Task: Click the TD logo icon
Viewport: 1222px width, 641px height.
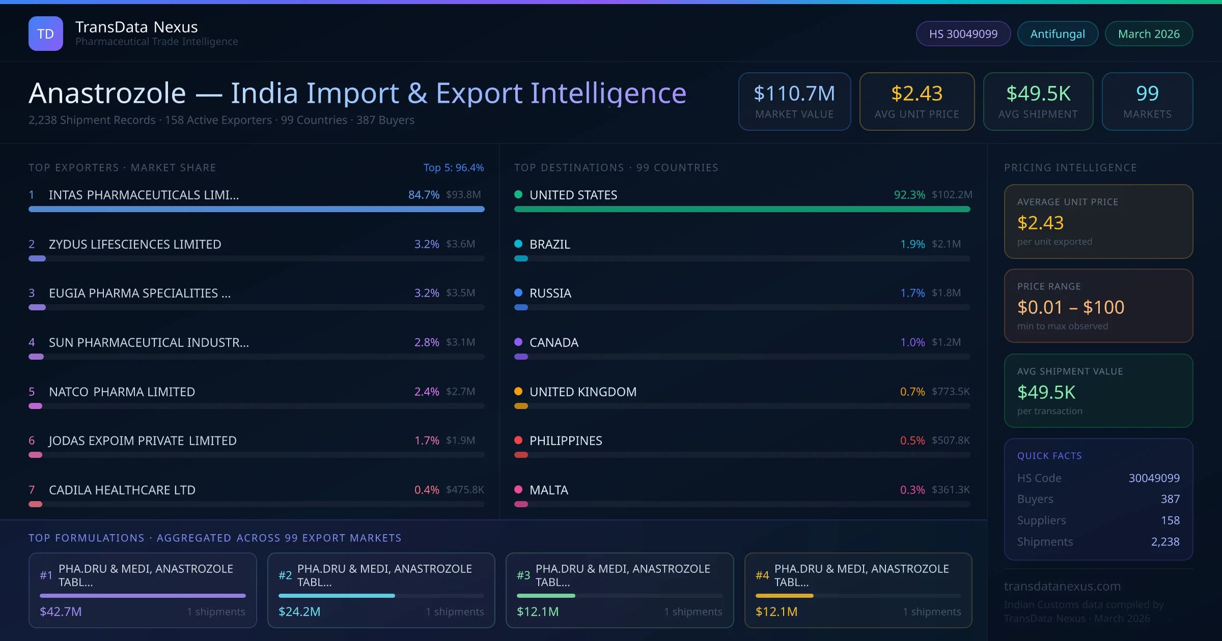Action: coord(45,34)
